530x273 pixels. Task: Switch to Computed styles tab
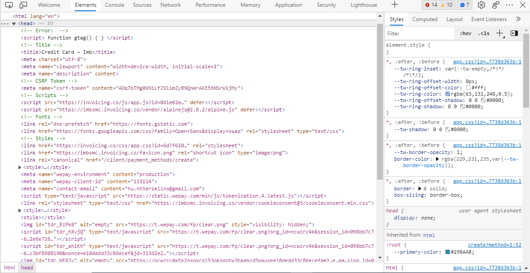click(x=425, y=19)
